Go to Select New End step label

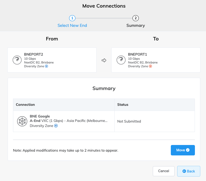[x=72, y=25]
